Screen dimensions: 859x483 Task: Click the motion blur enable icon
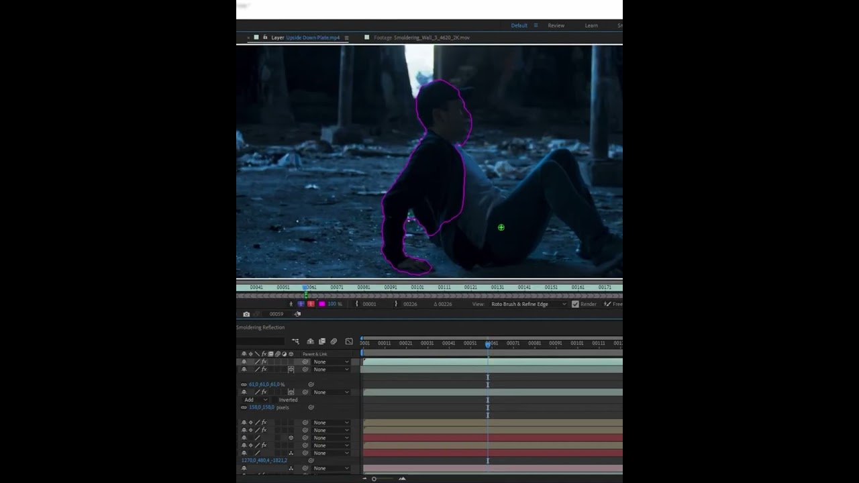334,341
